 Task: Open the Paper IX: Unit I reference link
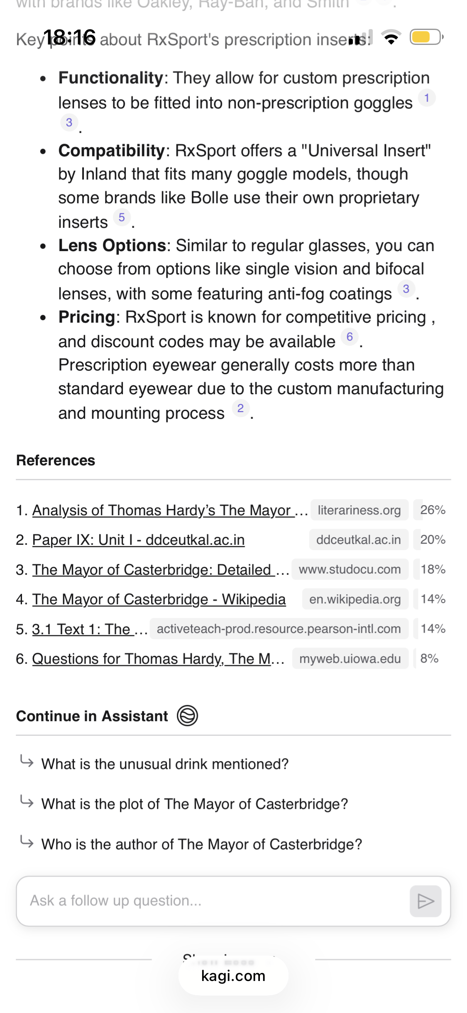(138, 540)
